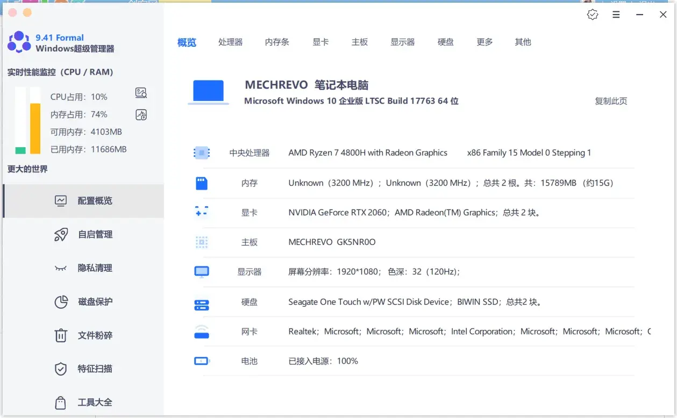677x418 pixels.
Task: Click the x86 Family 15 Model text
Action: point(529,153)
